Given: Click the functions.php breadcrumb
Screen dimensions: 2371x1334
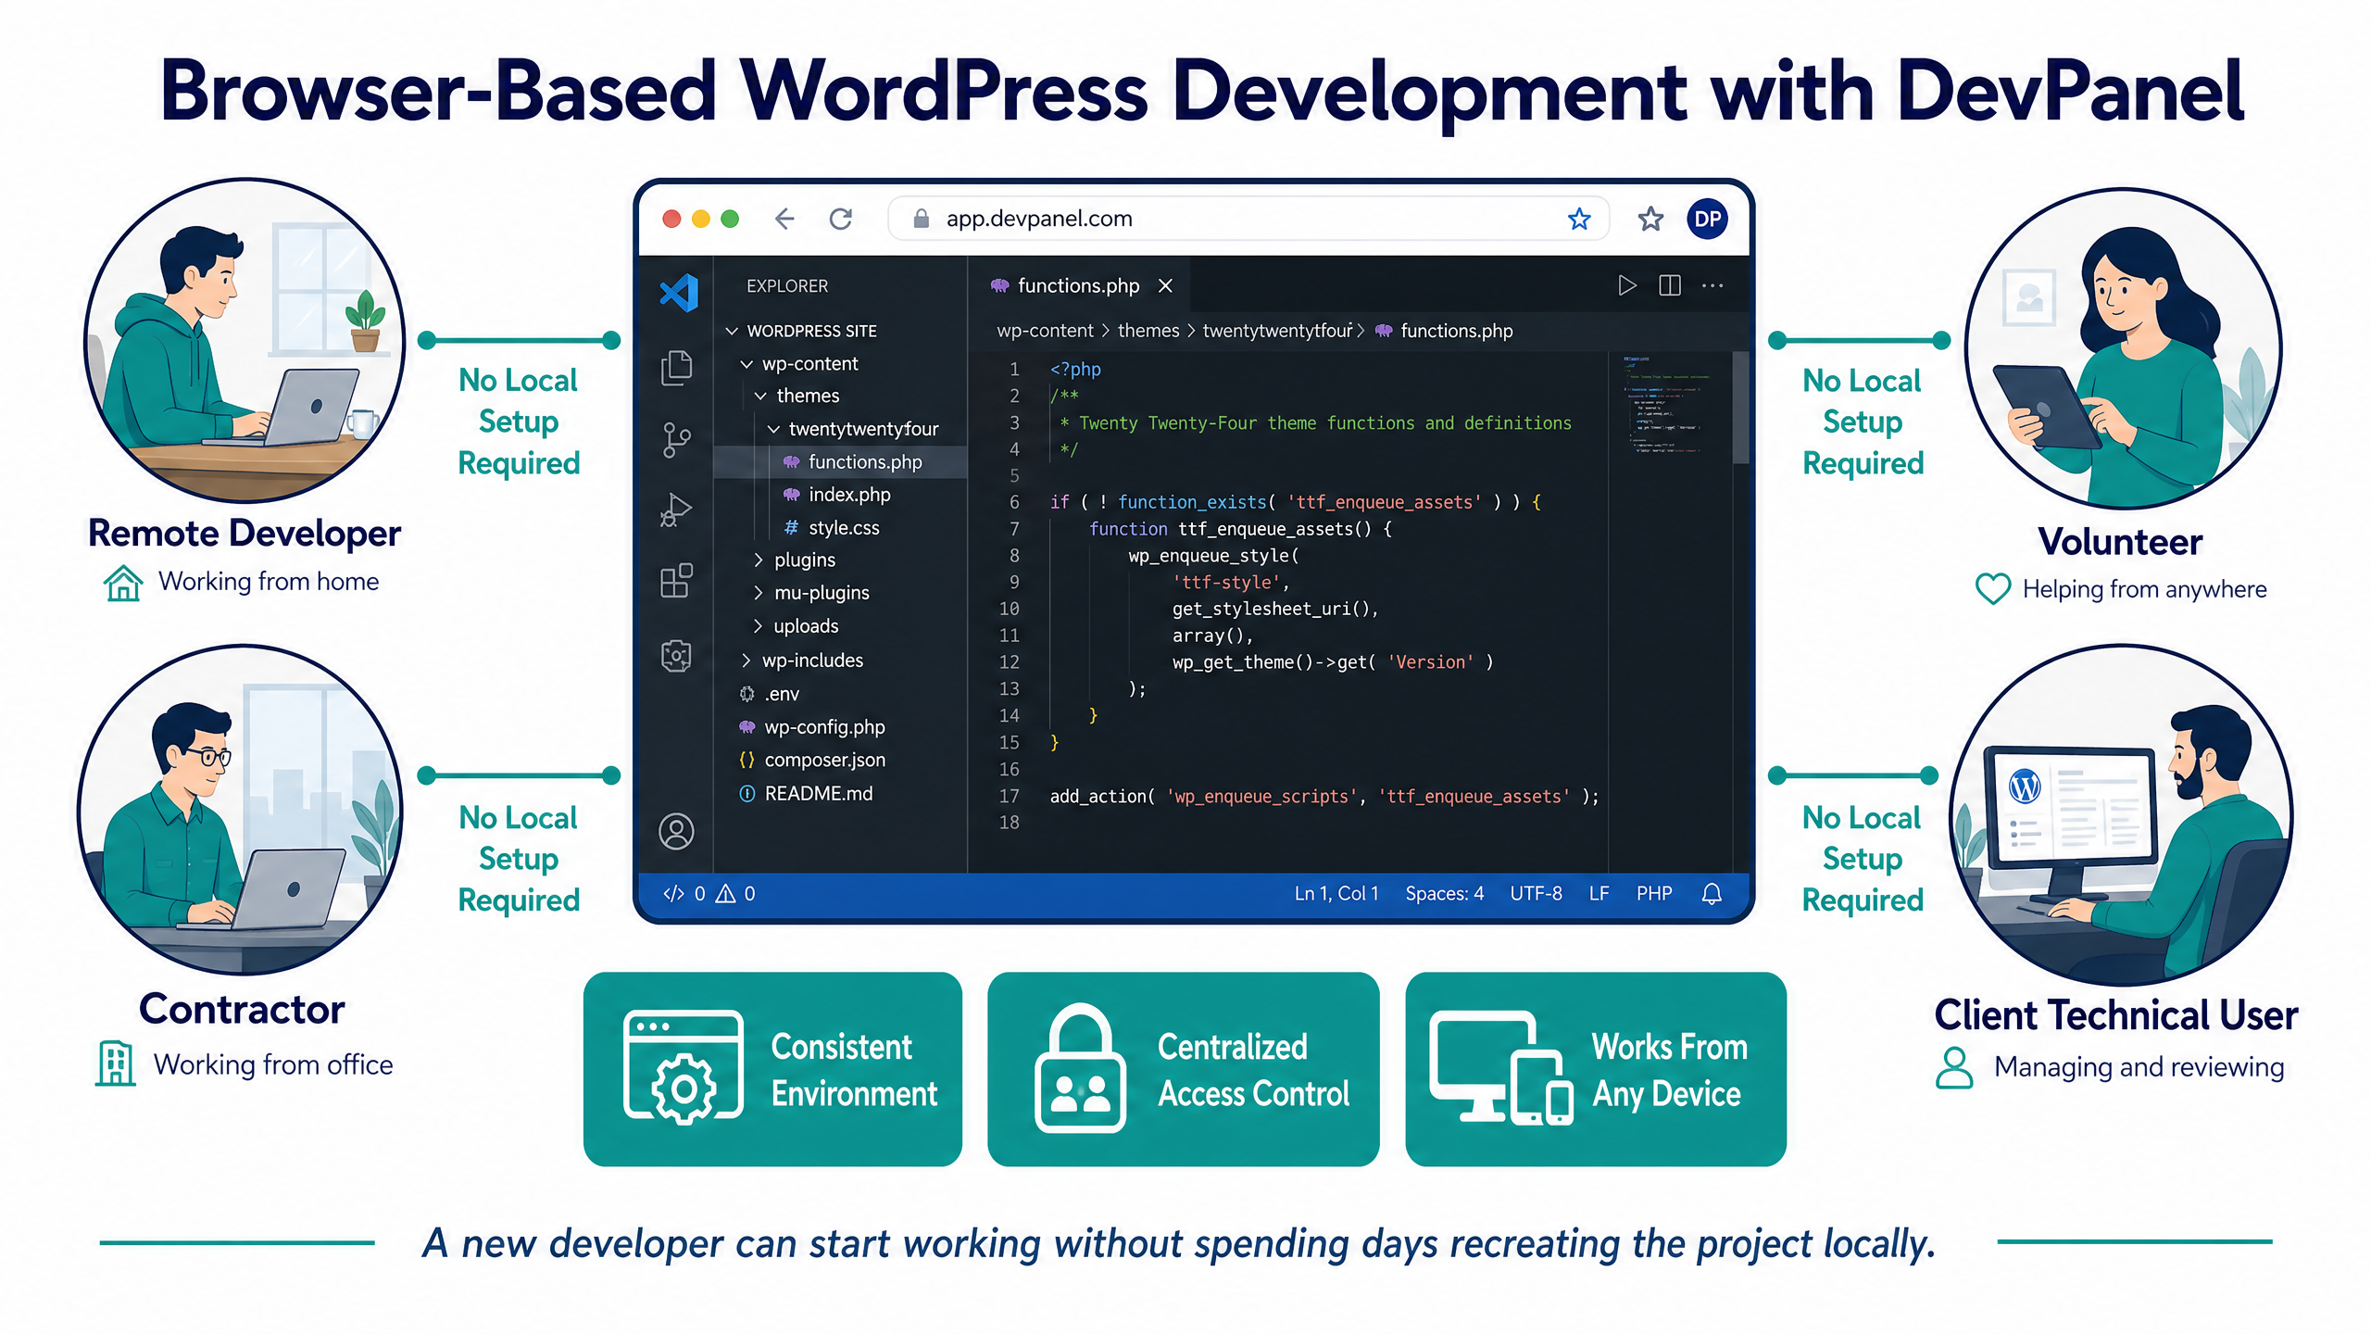Looking at the screenshot, I should coord(1456,331).
